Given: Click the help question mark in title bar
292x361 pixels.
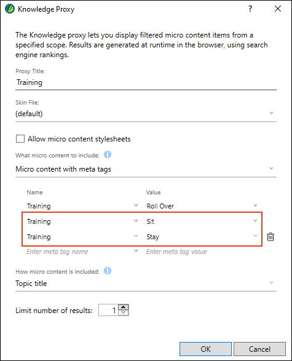Looking at the screenshot, I should click(x=250, y=9).
